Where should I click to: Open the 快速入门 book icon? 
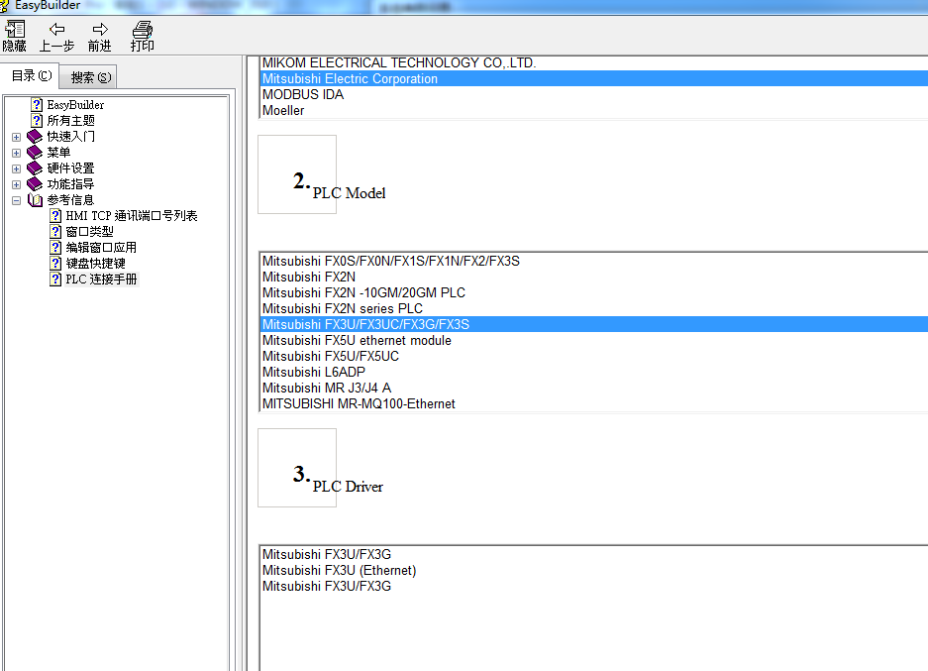[35, 137]
